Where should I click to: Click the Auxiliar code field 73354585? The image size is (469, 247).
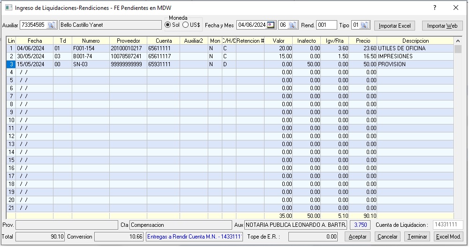[33, 25]
